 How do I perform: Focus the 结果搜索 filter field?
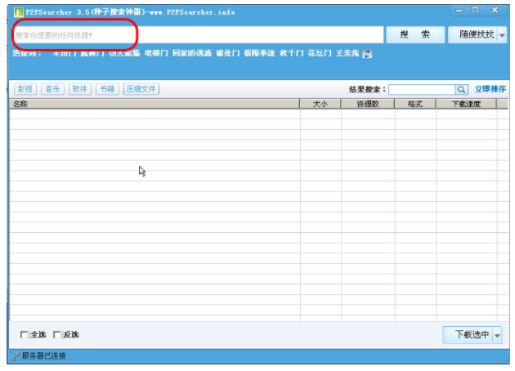(422, 89)
